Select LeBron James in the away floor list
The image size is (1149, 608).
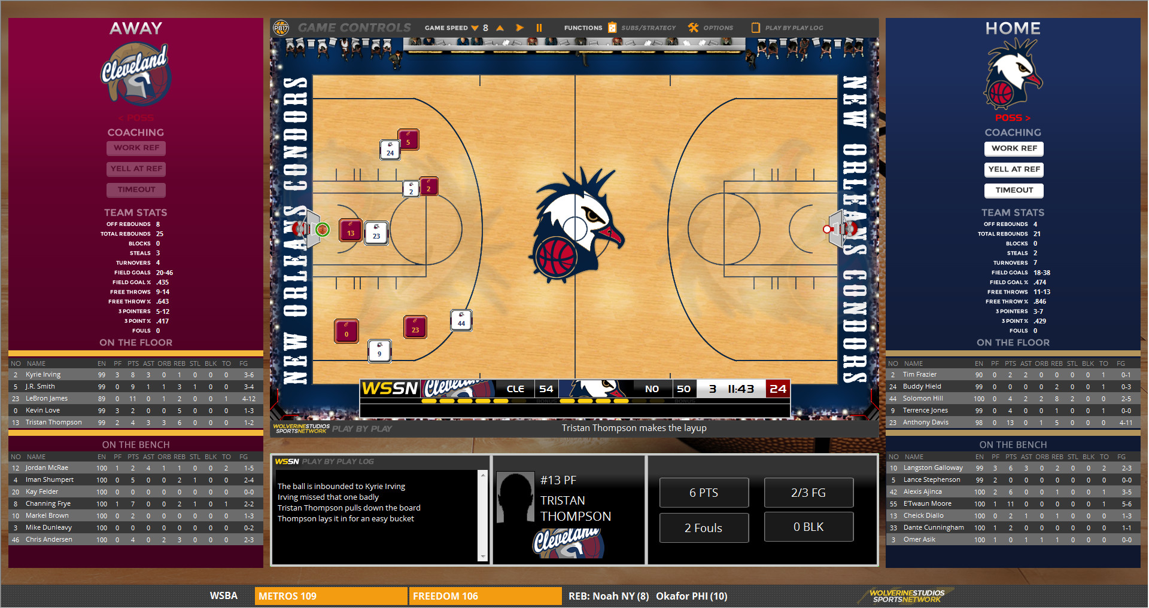[x=136, y=399]
